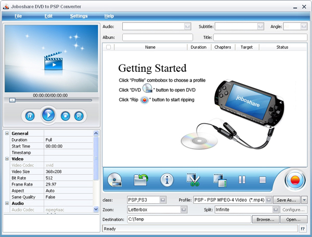Open the File menu
Viewport: 312px width, 237px height.
18,16
